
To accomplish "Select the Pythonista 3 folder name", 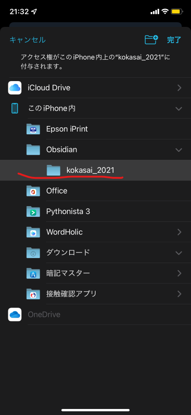I will pyautogui.click(x=68, y=212).
